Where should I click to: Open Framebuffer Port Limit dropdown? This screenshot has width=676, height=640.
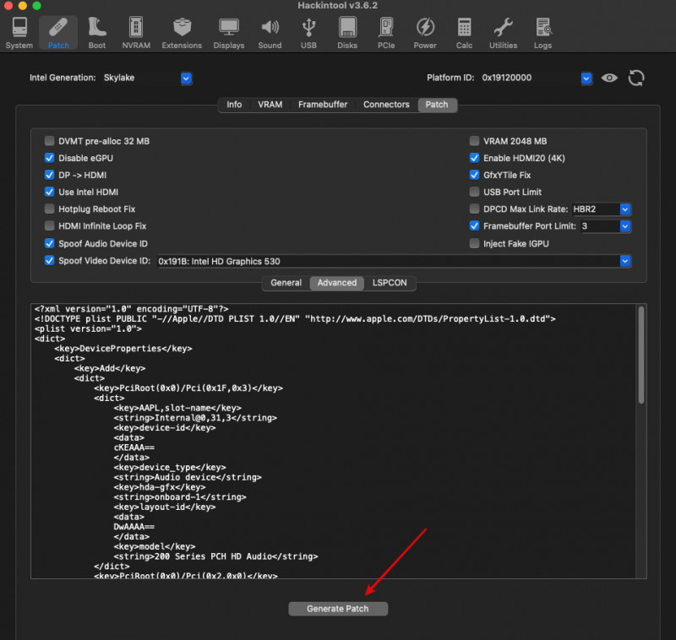[625, 226]
